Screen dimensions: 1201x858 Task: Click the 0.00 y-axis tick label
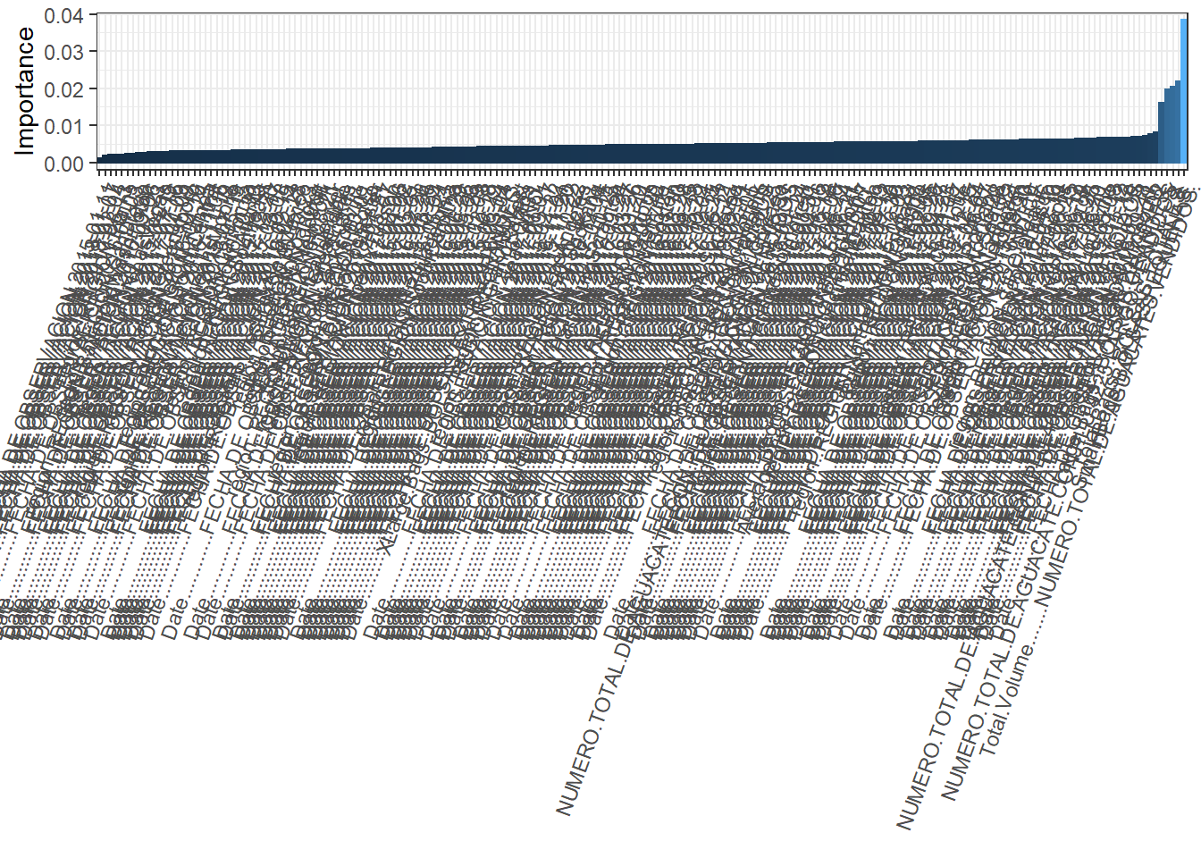pos(63,164)
